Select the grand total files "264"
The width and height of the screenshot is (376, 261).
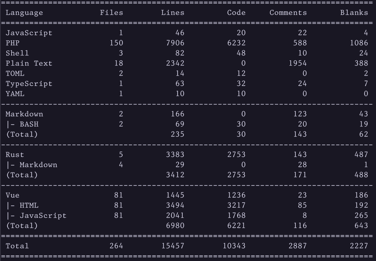116,246
